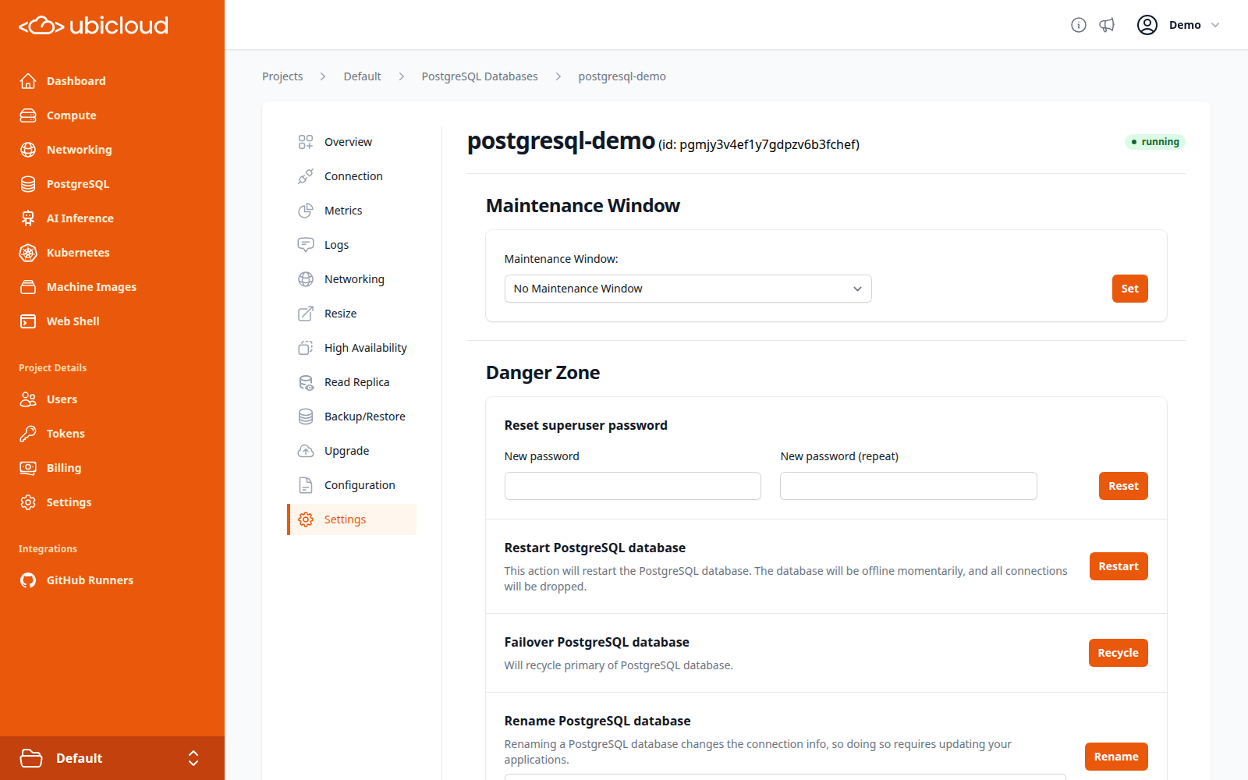Open the Upgrade tab
Image resolution: width=1248 pixels, height=780 pixels.
[352, 451]
